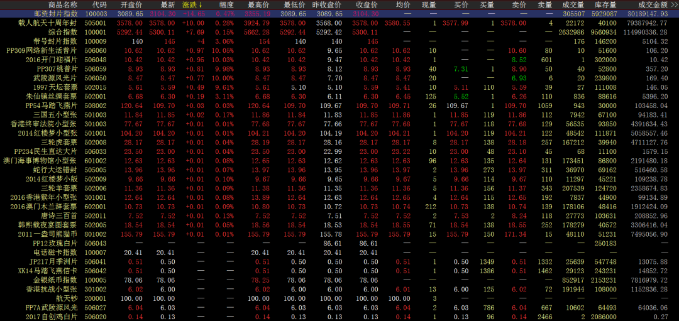The height and width of the screenshot is (321, 679).
Task: Select the 唐诗三百首 row
Action: (x=339, y=215)
